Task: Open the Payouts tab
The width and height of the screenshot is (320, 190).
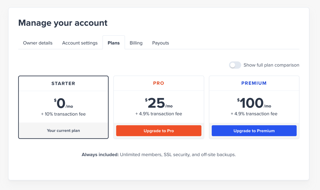Action: (x=160, y=43)
